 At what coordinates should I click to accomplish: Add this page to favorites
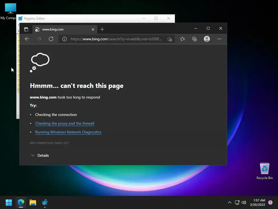pos(169,39)
